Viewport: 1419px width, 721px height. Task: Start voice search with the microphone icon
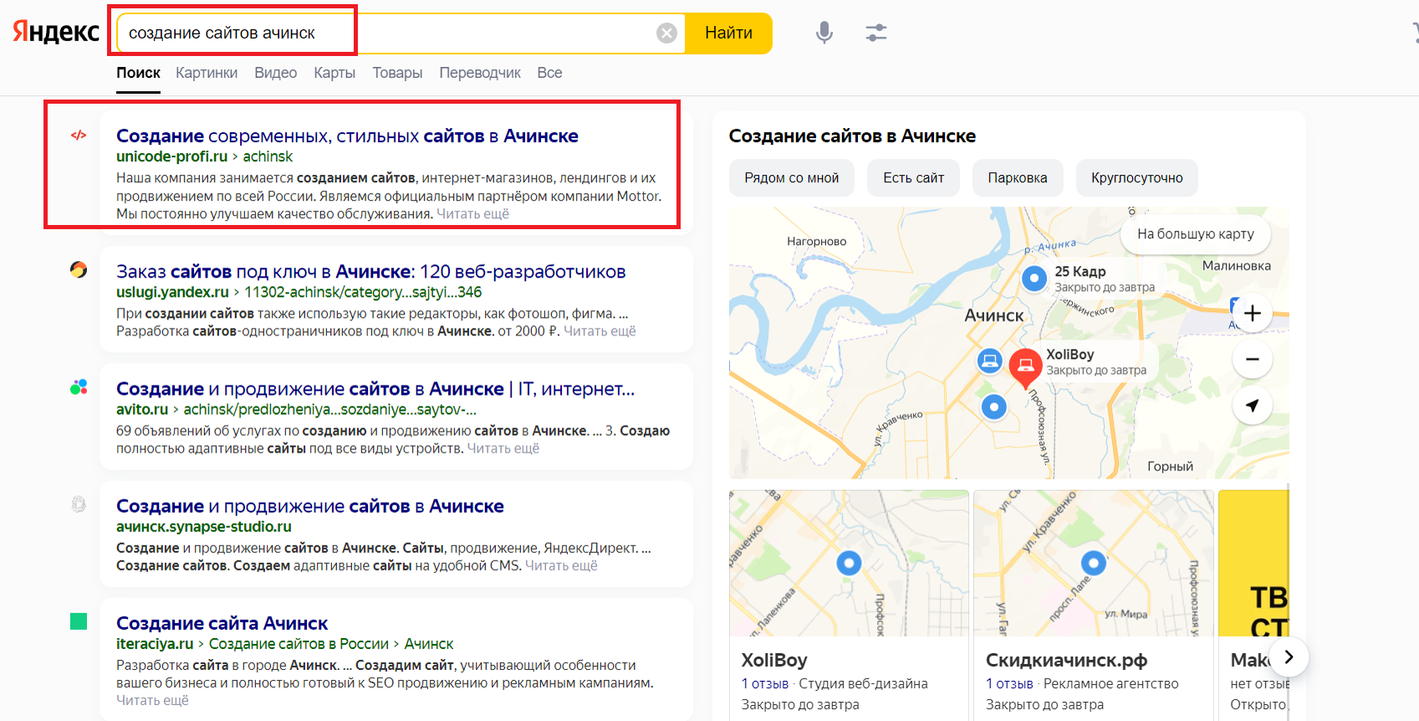tap(824, 33)
